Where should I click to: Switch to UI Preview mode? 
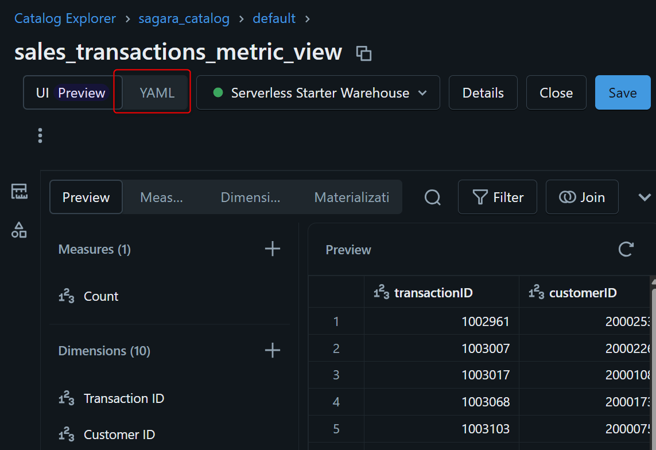pos(72,93)
